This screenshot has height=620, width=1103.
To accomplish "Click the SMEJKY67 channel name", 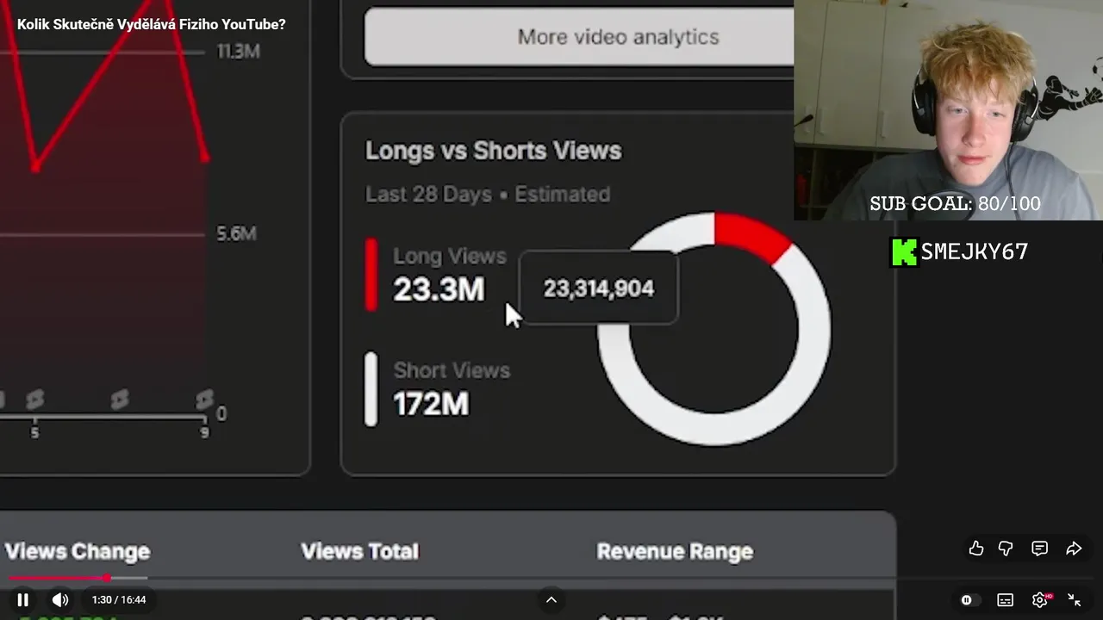I will [x=974, y=251].
